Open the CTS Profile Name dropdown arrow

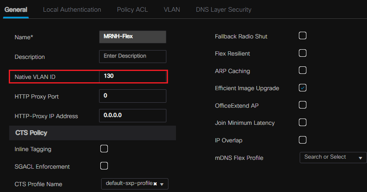[162, 184]
